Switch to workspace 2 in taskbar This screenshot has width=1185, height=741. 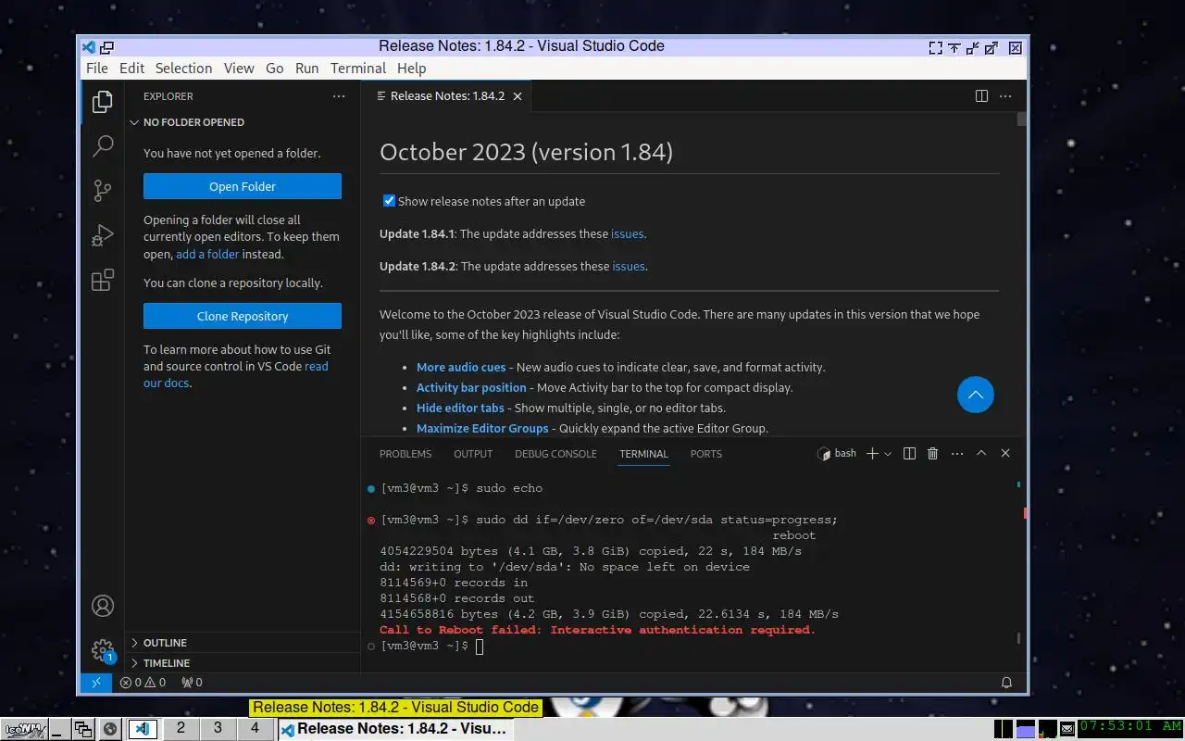click(x=181, y=728)
